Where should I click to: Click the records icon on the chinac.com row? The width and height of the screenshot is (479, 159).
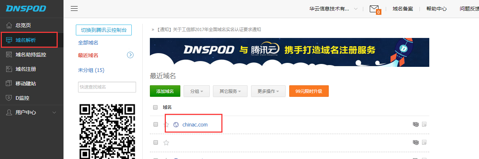point(416,125)
